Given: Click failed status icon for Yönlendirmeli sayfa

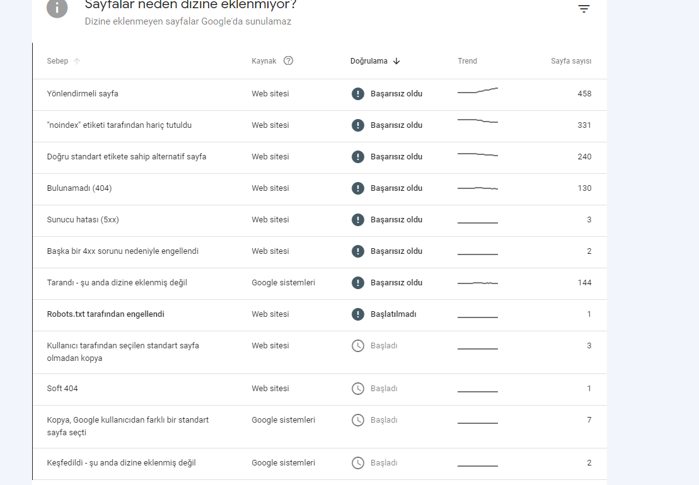Looking at the screenshot, I should [358, 93].
